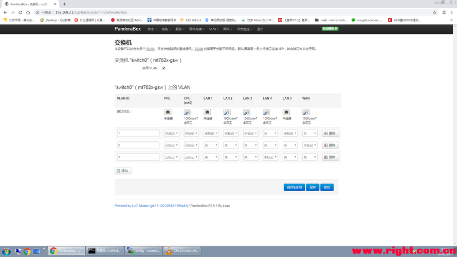Viewport: 457px width, 257px height.
Task: Open the VPN menu in the navbar
Action: coord(214,29)
